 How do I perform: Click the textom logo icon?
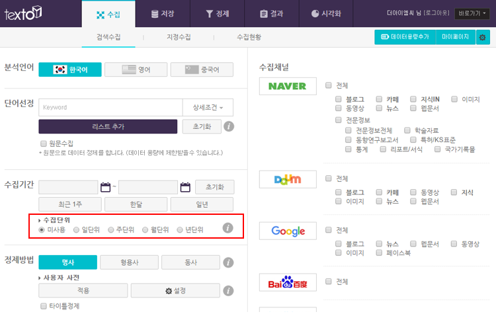click(24, 13)
